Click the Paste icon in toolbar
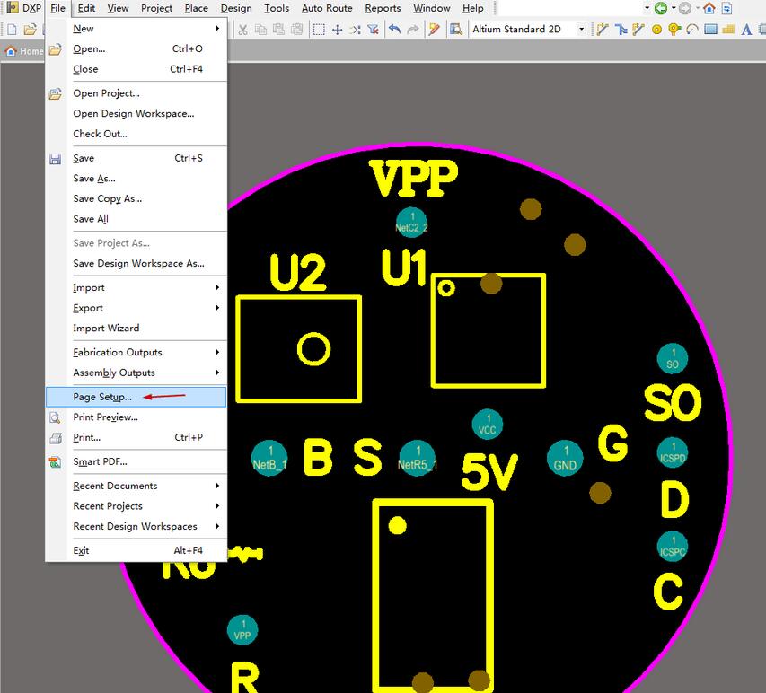Viewport: 766px width, 693px height. point(279,30)
